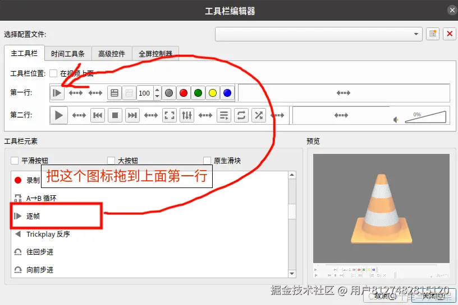Select the spacer just left of teletext icon
The height and width of the screenshot is (305, 458).
tap(95, 93)
